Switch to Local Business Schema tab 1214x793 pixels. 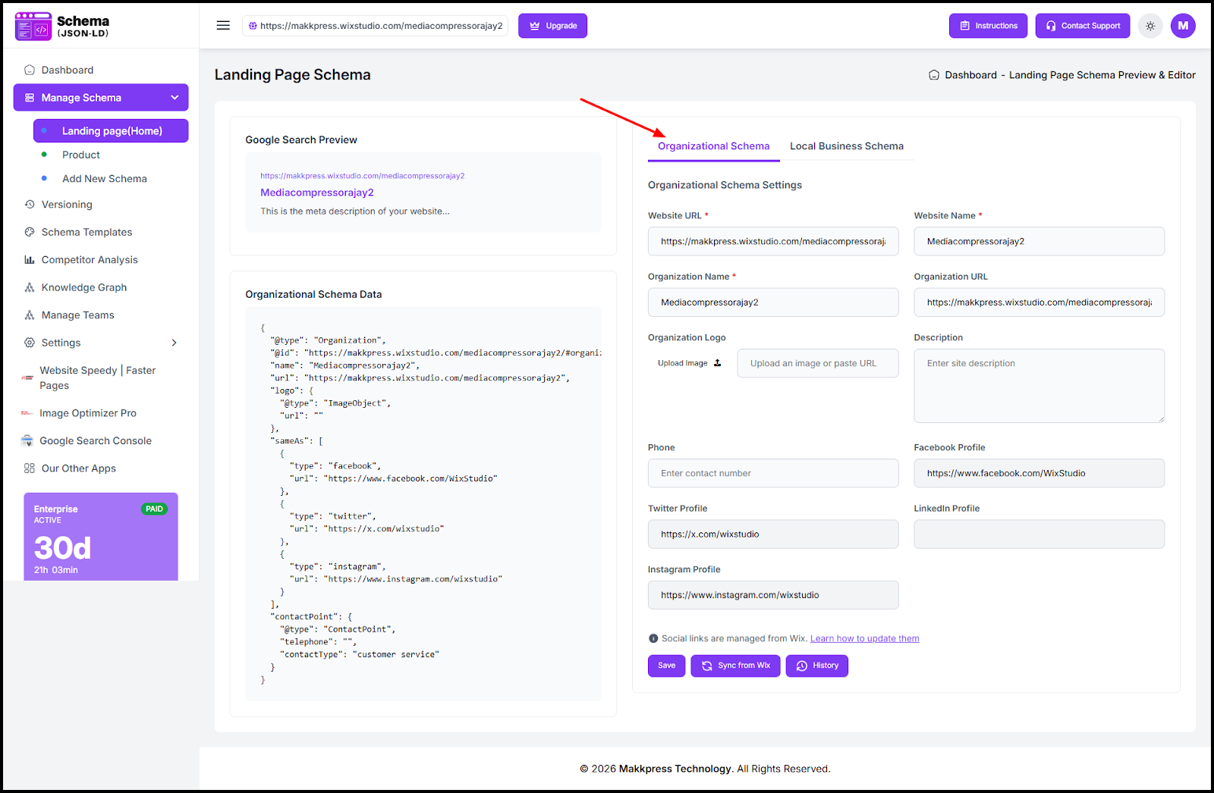coord(846,146)
